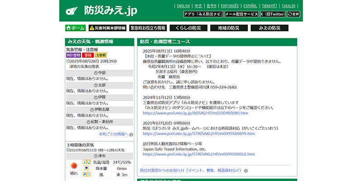Viewport: 362px width, 181px height.
Task: Click arrow icon beside 市町ごとの情報へ
Action: click(x=131, y=134)
